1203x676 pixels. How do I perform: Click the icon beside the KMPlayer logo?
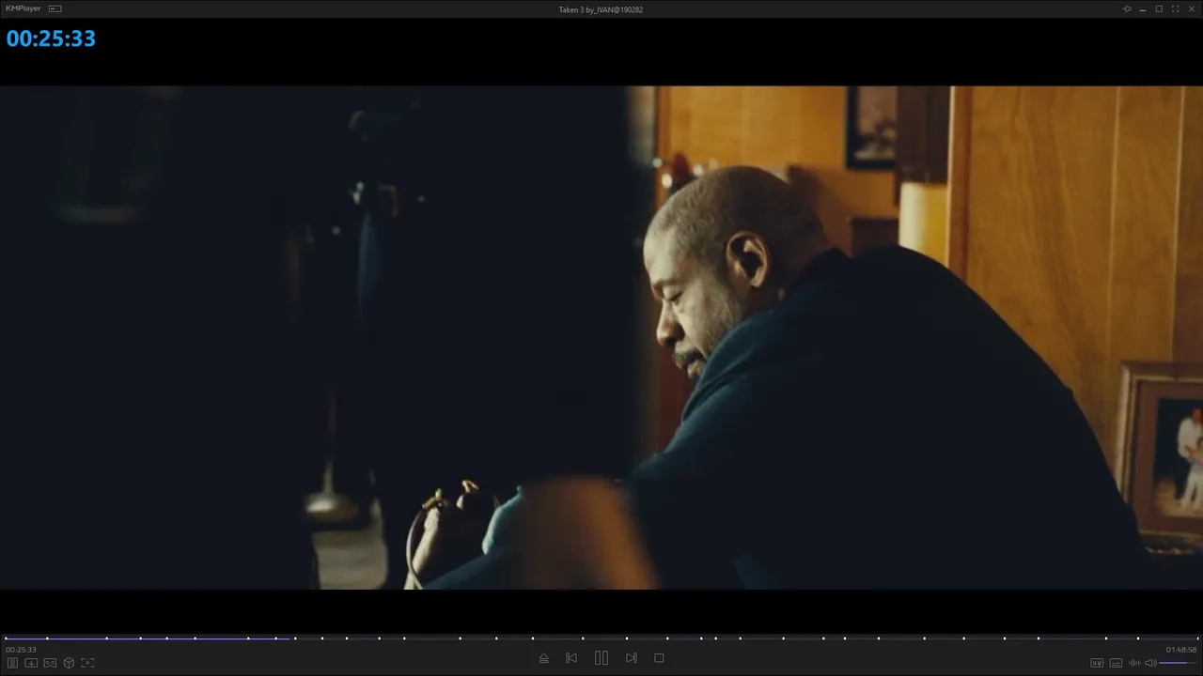[x=55, y=8]
